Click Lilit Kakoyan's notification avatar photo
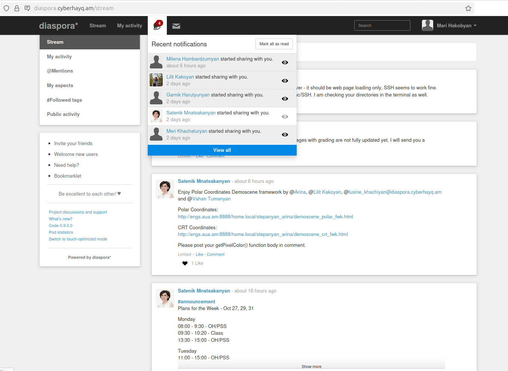The image size is (508, 371). tap(156, 80)
